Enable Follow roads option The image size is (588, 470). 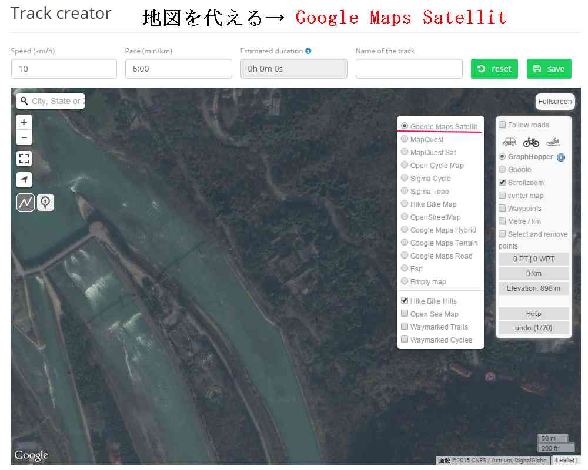[x=503, y=125]
